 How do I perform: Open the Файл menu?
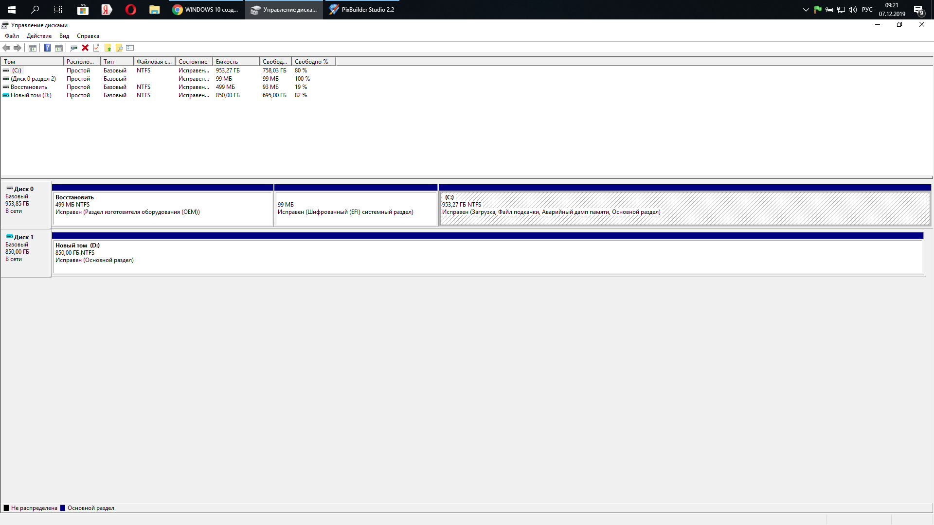[11, 36]
